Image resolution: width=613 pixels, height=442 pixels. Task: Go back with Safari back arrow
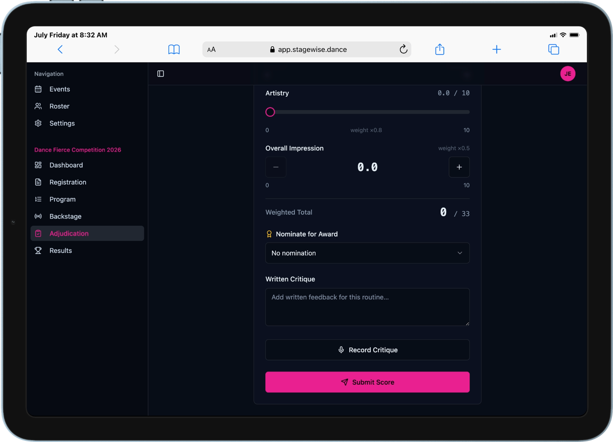tap(60, 49)
